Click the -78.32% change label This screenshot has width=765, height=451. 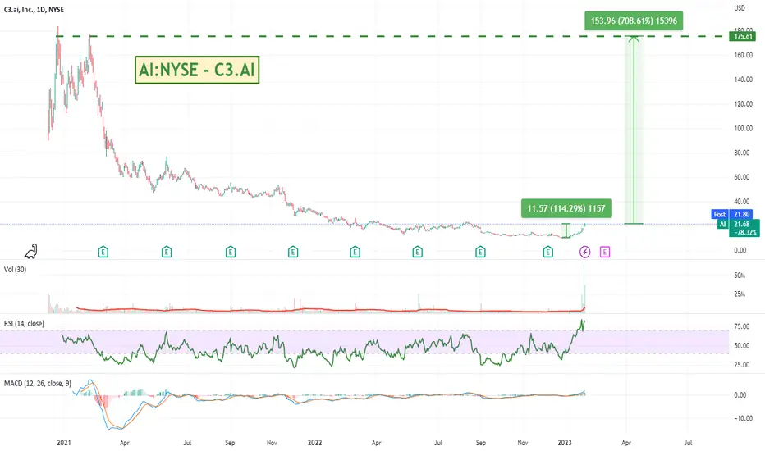pyautogui.click(x=744, y=233)
